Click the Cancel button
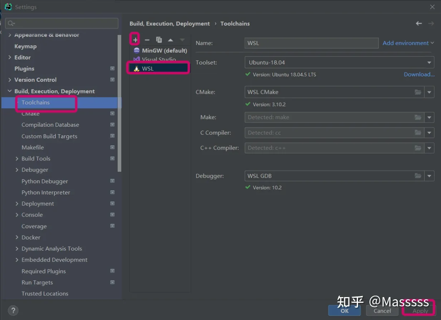The image size is (441, 320). coord(382,311)
